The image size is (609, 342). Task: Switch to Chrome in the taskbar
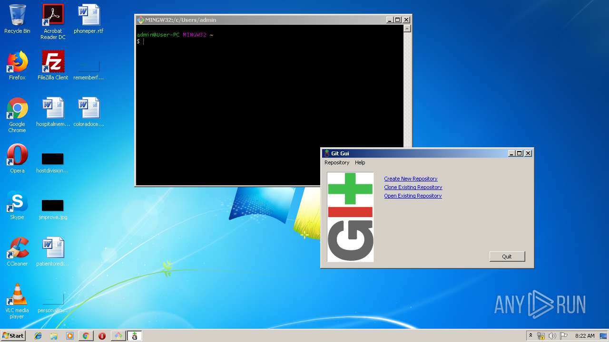86,336
